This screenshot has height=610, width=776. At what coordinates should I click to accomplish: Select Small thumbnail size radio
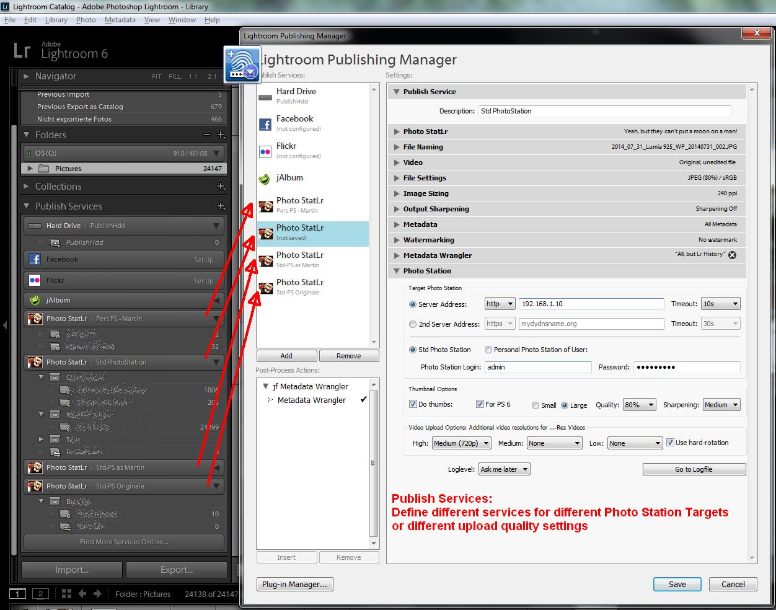[x=536, y=405]
